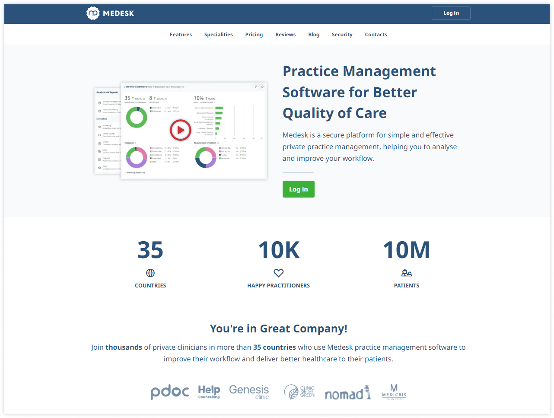
Task: Click the Medicris logo
Action: 394,392
